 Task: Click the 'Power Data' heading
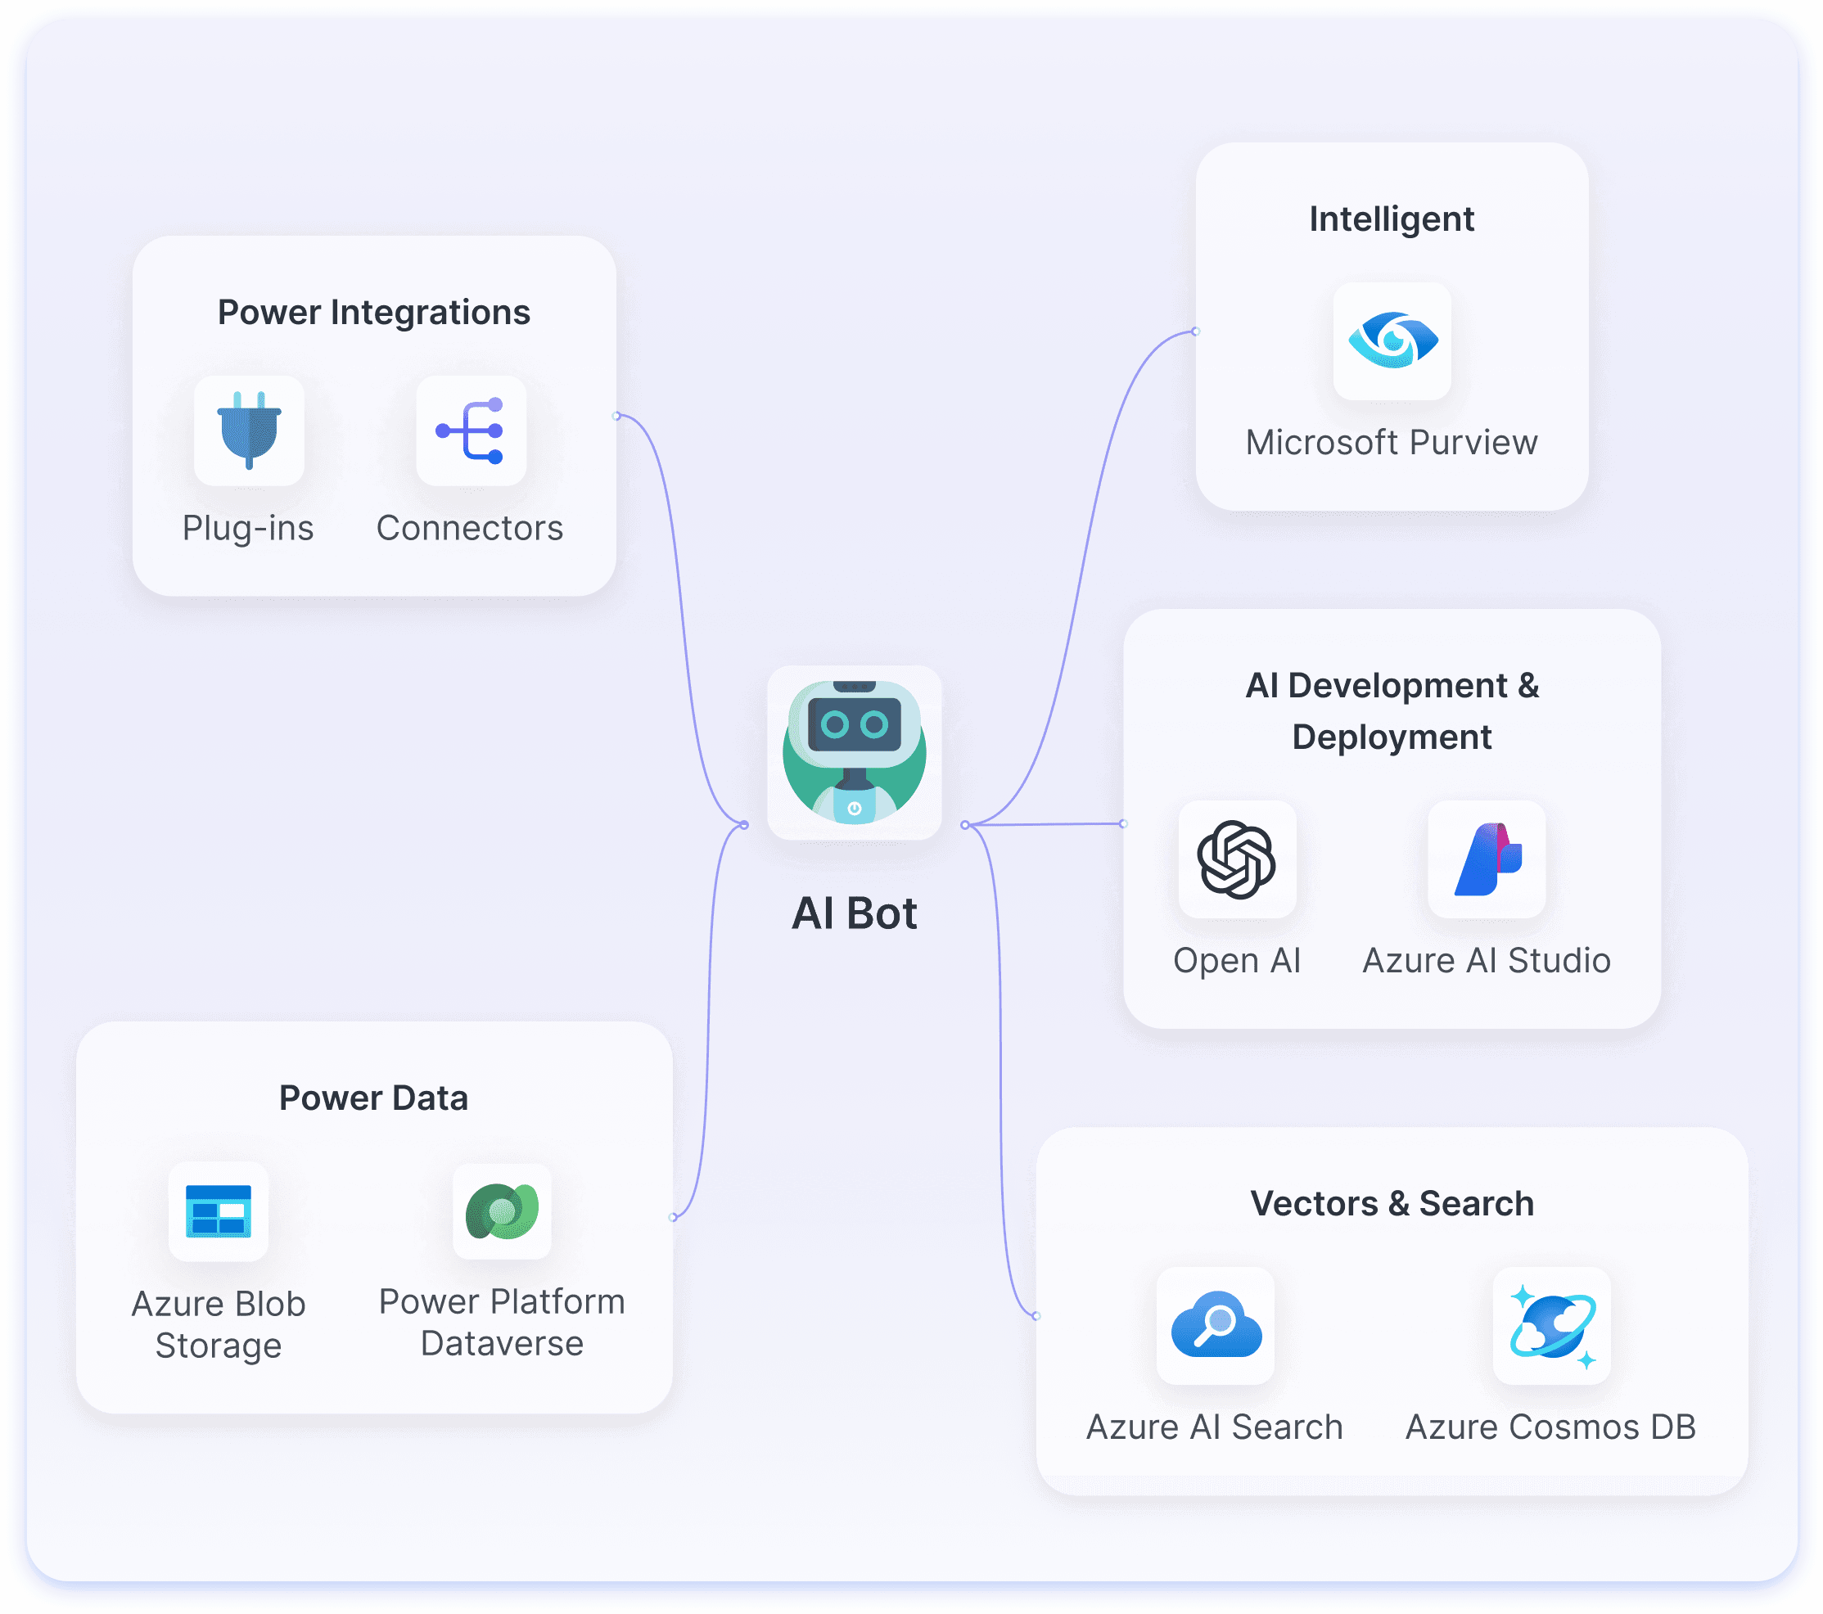pos(374,1098)
